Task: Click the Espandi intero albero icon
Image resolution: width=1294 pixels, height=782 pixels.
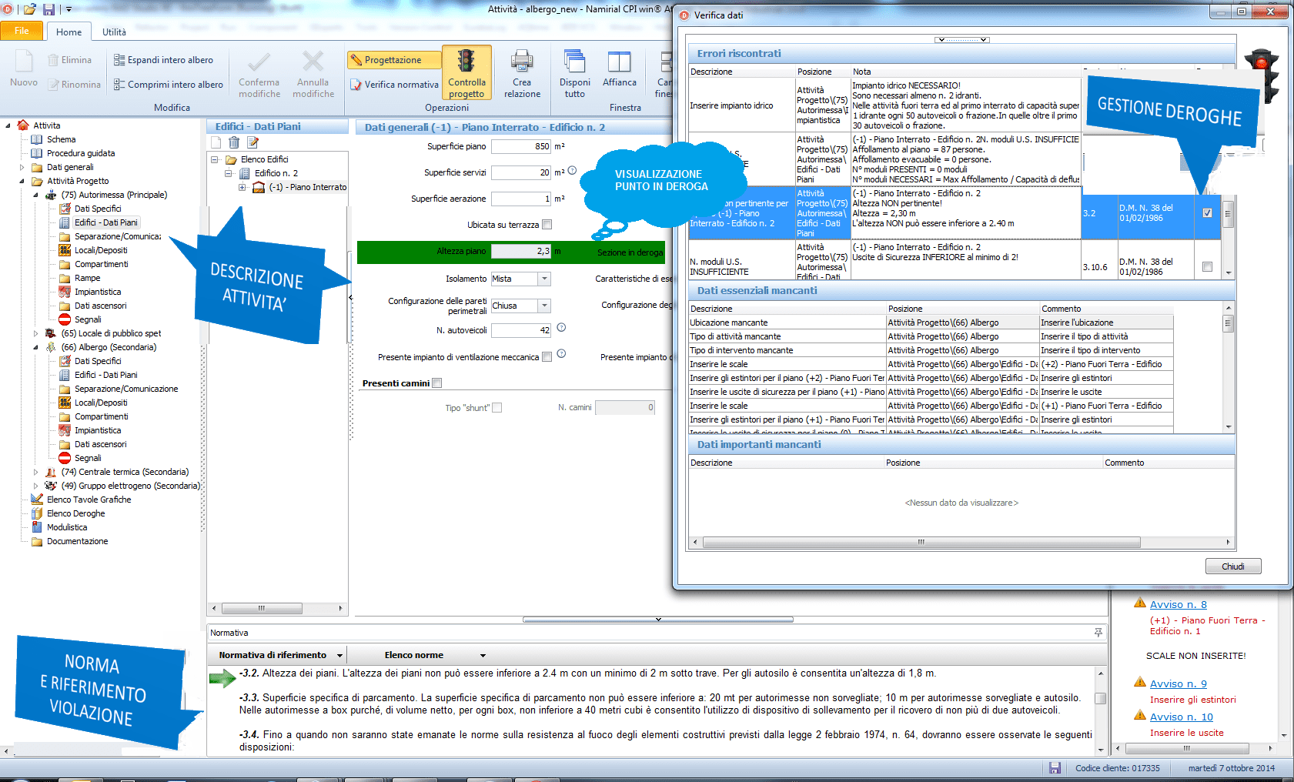Action: (x=122, y=59)
